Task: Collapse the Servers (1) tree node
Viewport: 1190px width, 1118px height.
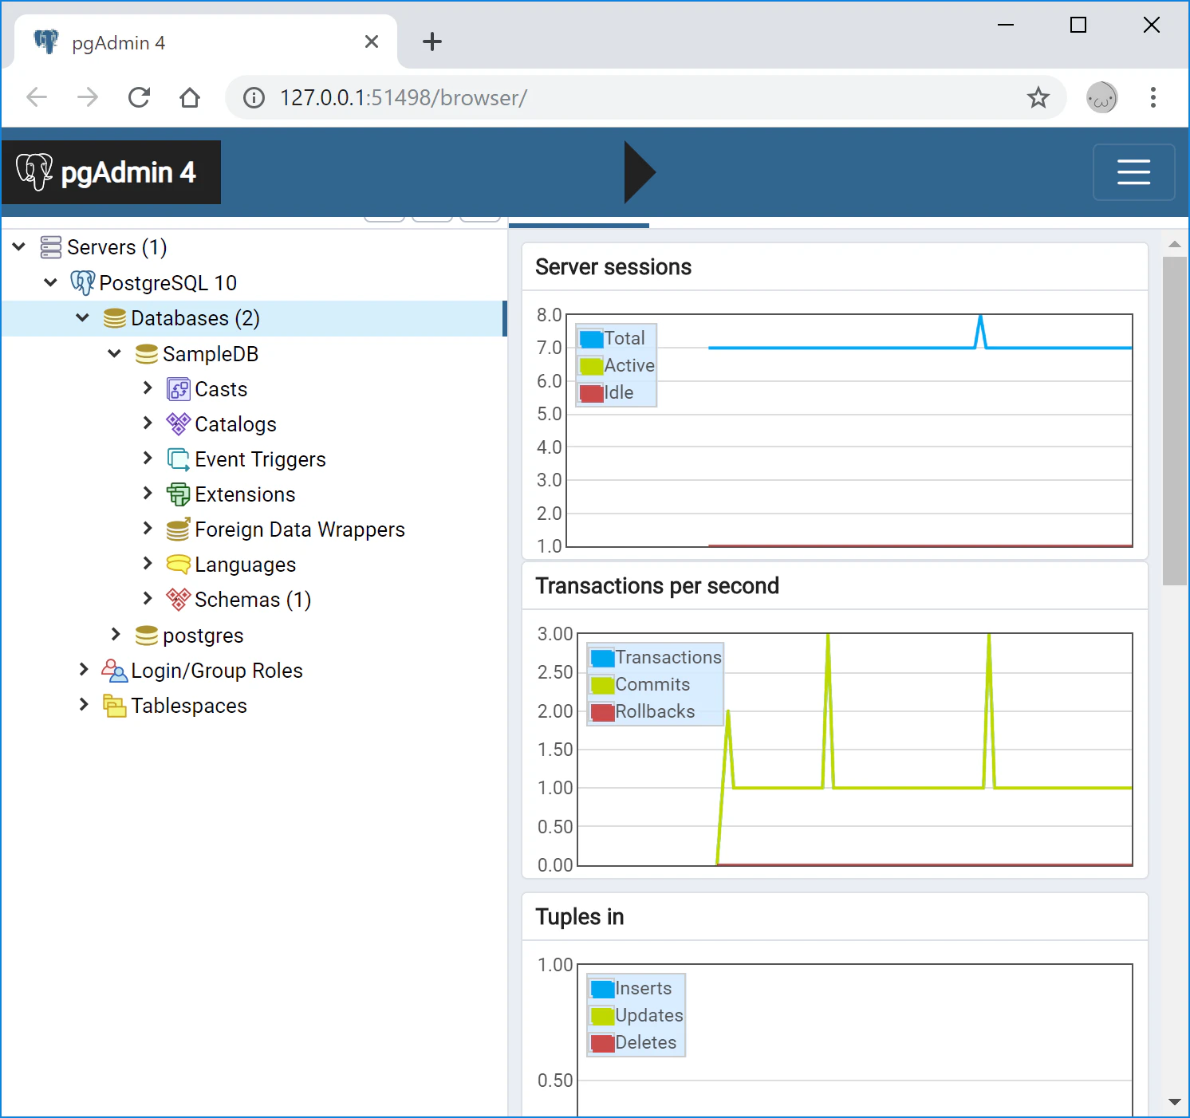Action: [19, 246]
